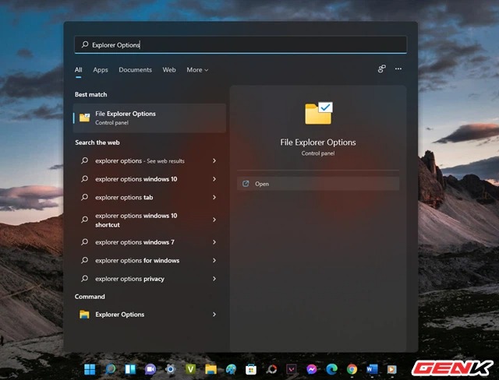This screenshot has width=499, height=380.
Task: Click the search text field with 'Explorer Options'
Action: click(x=242, y=45)
